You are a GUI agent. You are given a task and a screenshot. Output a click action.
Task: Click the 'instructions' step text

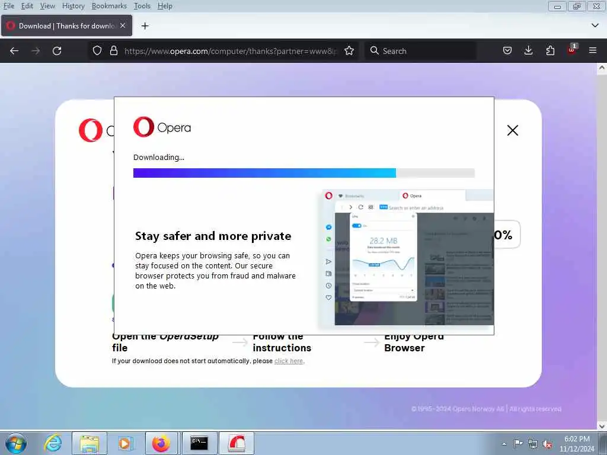coord(282,348)
